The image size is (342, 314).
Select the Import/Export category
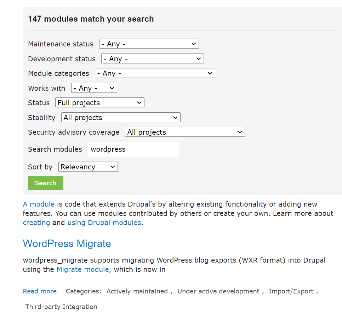click(x=291, y=291)
